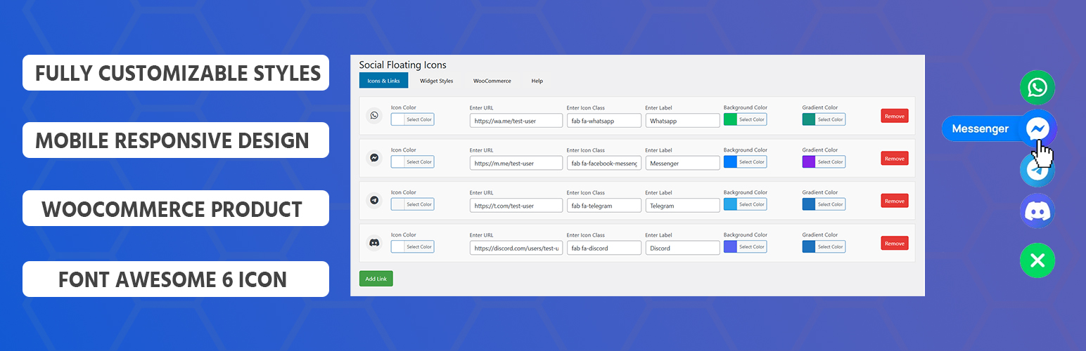Click the floating Discord icon
The width and height of the screenshot is (1086, 351).
click(1037, 211)
